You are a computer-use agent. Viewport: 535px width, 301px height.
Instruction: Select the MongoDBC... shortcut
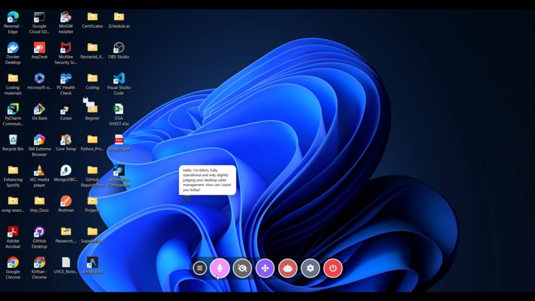click(66, 173)
